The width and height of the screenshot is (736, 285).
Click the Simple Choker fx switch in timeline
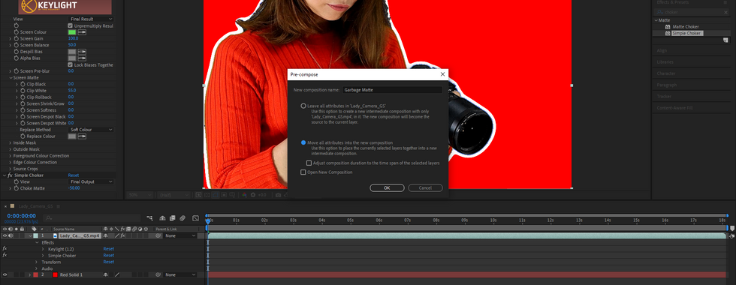coord(5,256)
